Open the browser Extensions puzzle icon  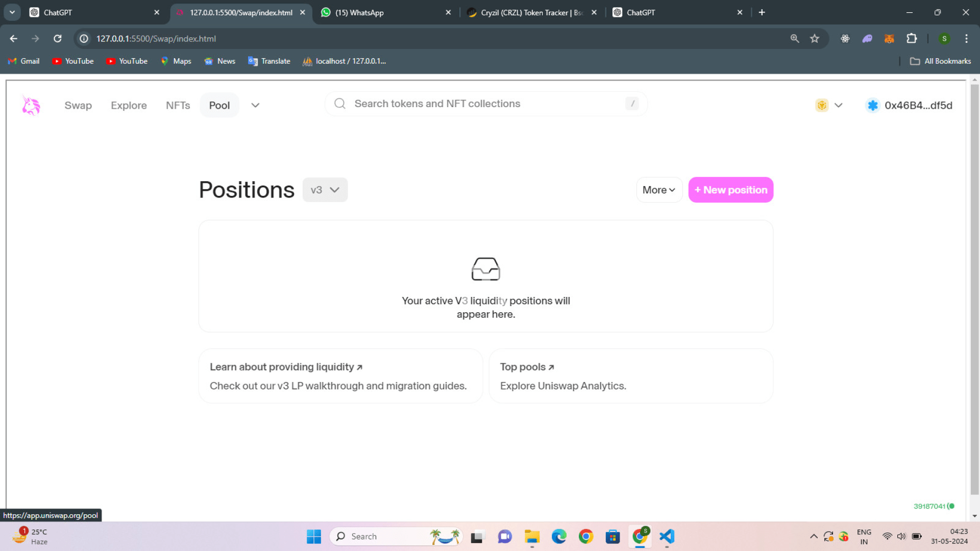(x=912, y=39)
